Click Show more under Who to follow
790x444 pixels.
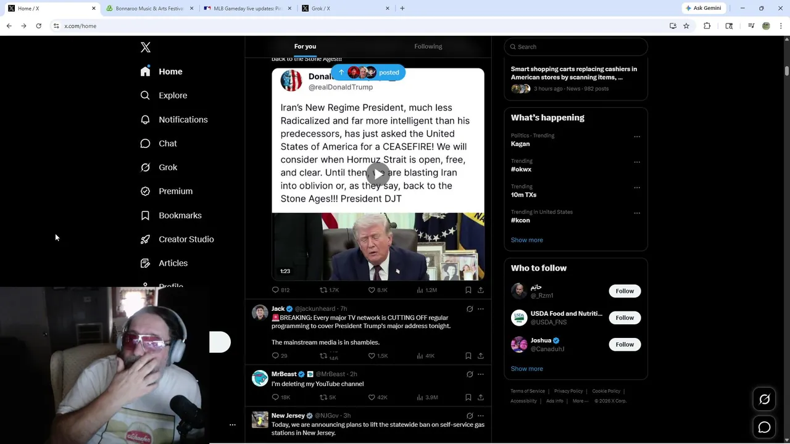pyautogui.click(x=527, y=369)
